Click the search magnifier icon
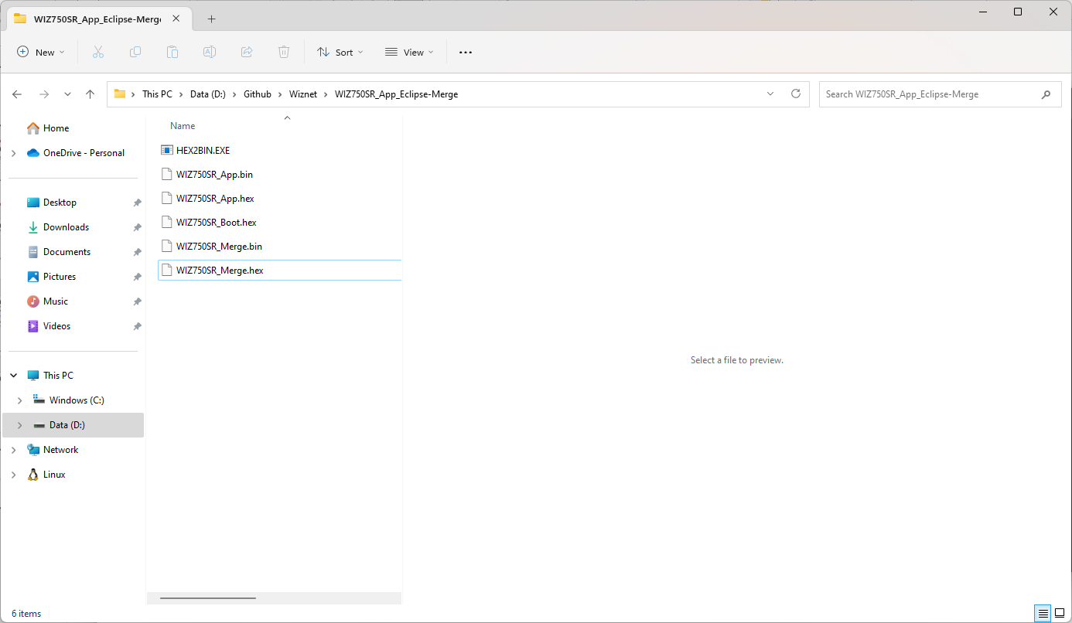 [x=1046, y=94]
